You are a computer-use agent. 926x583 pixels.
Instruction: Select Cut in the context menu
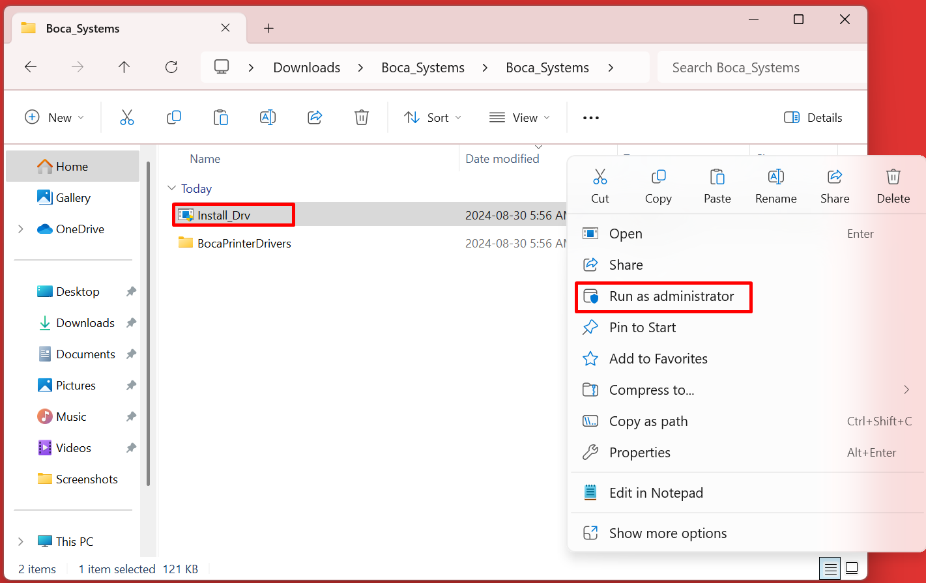pyautogui.click(x=600, y=186)
